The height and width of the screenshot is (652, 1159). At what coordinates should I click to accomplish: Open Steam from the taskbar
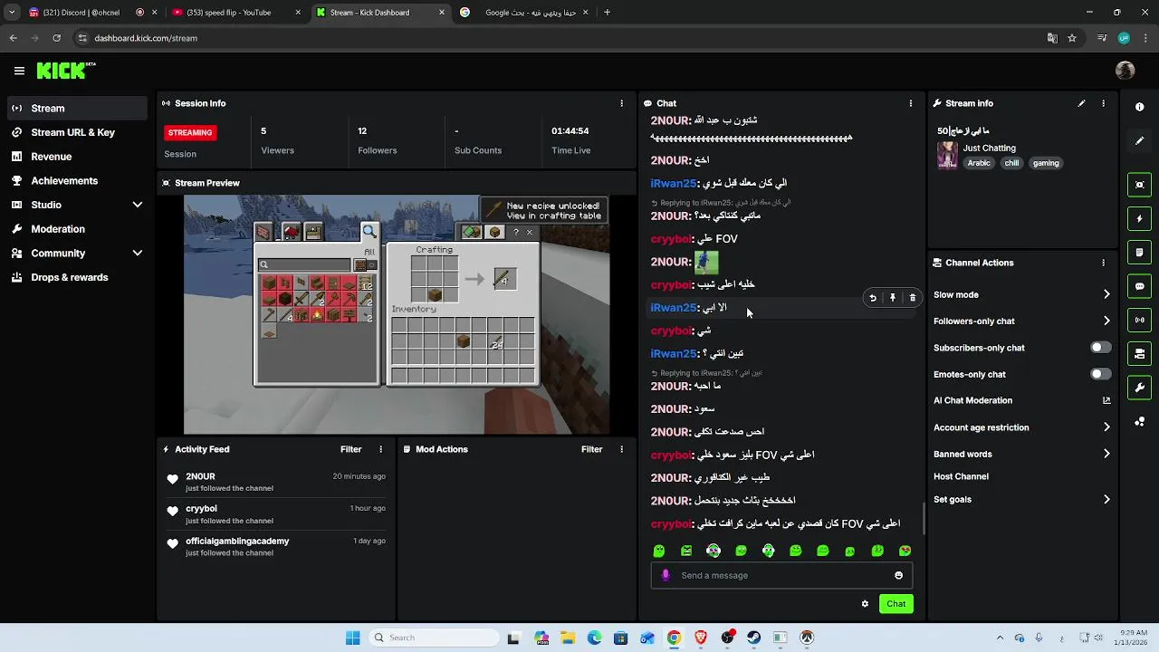753,638
